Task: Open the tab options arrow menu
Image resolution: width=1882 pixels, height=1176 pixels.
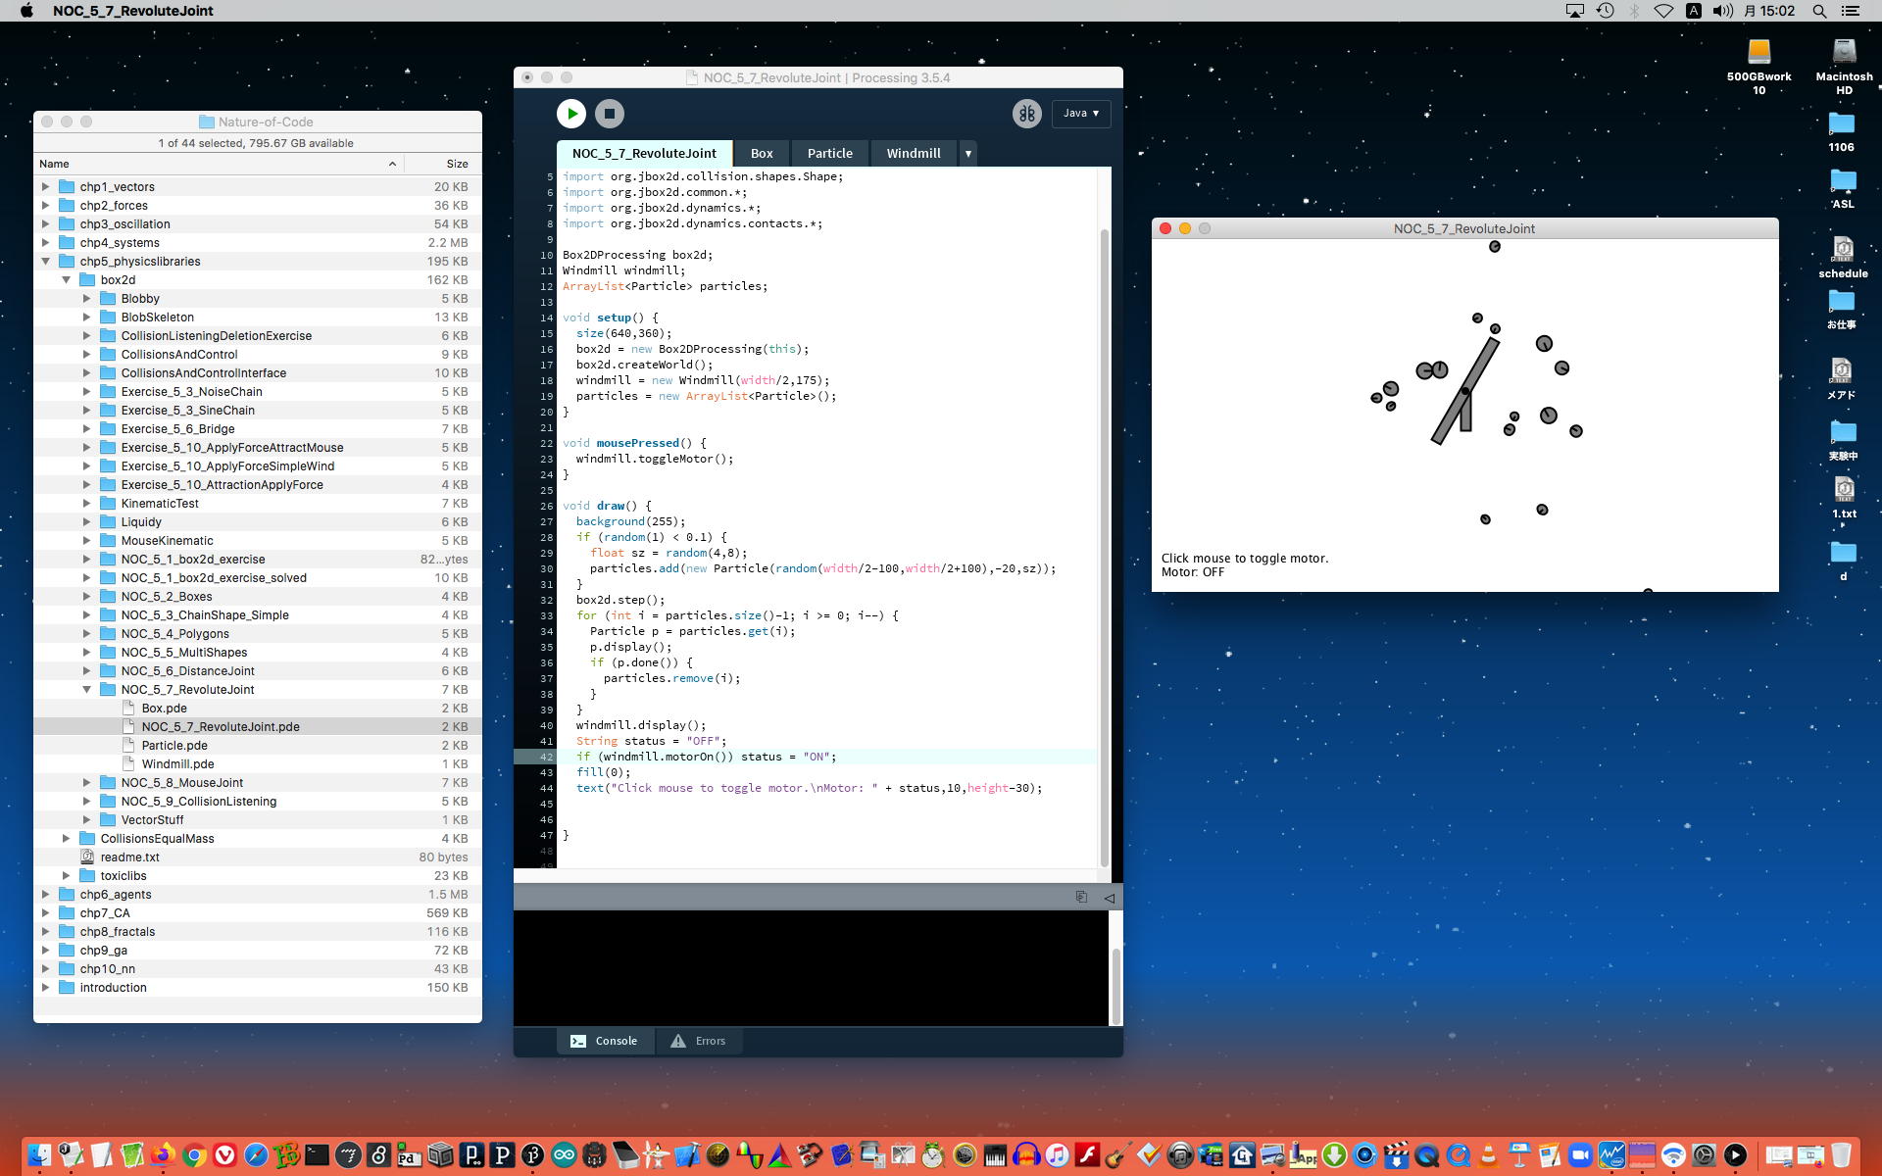Action: point(967,154)
